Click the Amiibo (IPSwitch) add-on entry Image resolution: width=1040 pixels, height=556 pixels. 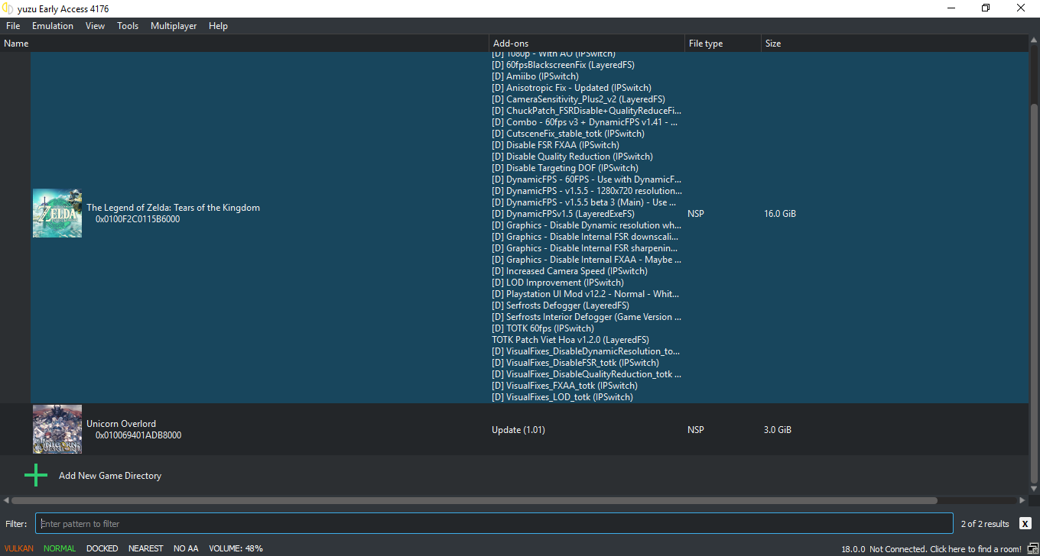(x=535, y=76)
